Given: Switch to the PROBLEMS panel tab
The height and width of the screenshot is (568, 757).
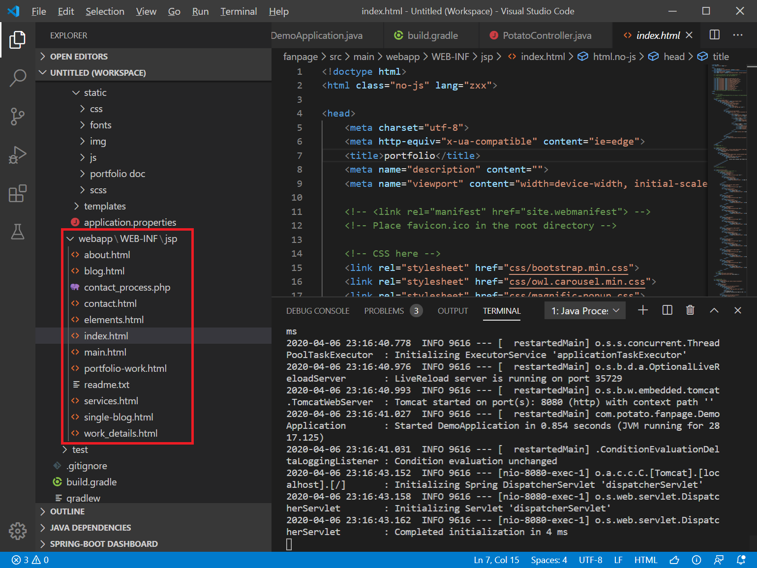Looking at the screenshot, I should [x=393, y=311].
